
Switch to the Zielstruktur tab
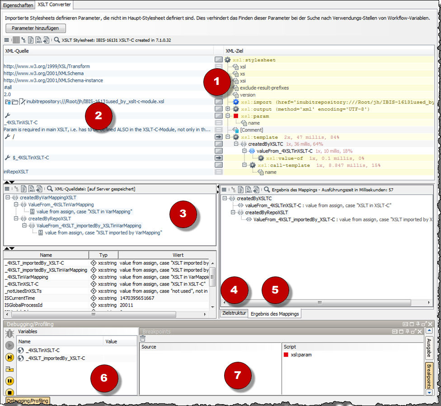pyautogui.click(x=234, y=313)
